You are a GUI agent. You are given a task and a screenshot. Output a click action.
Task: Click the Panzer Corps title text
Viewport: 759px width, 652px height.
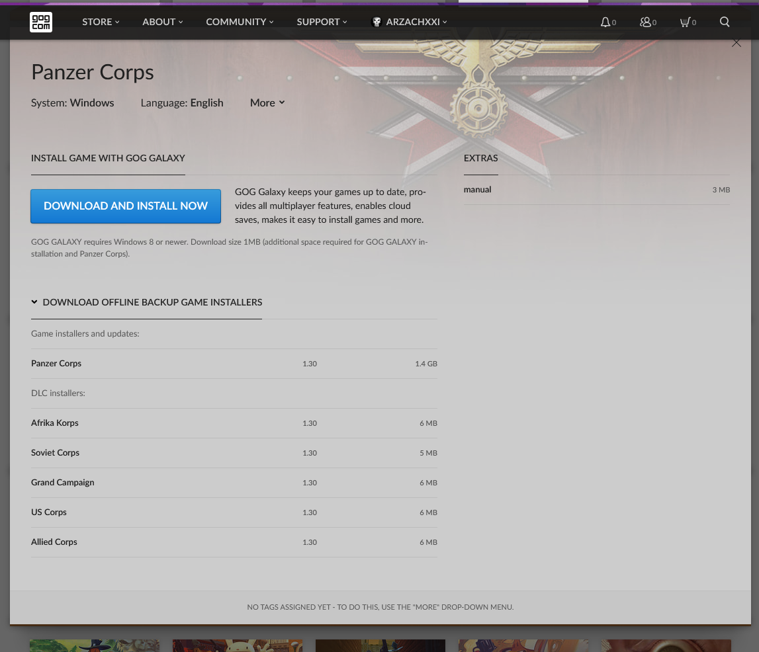93,73
